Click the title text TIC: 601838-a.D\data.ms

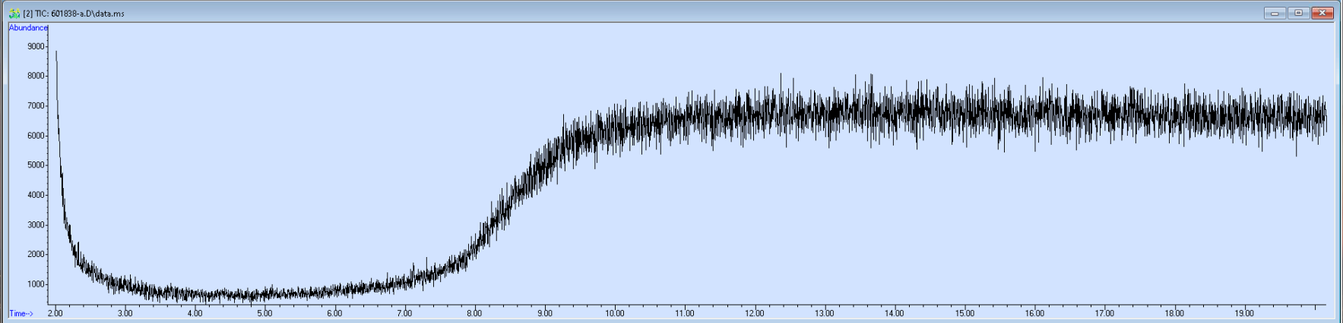pos(74,14)
